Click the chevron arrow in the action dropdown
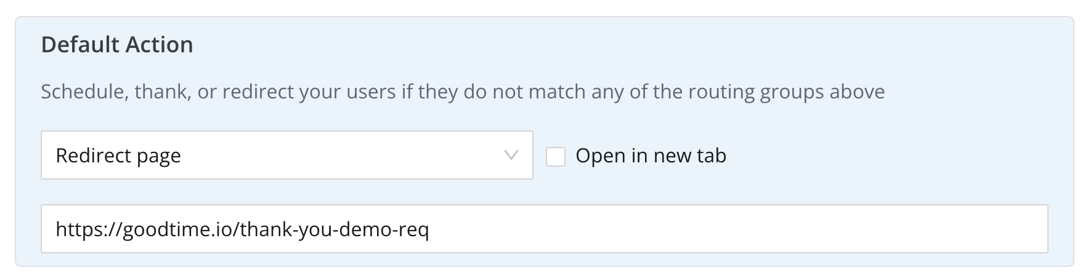Screen dimensions: 1088x278 511,155
